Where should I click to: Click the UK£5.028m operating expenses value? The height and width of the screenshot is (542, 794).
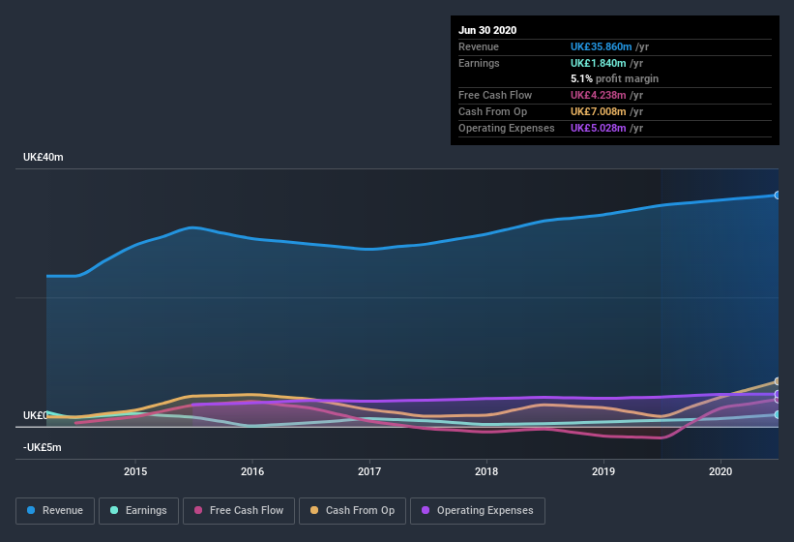click(x=598, y=128)
